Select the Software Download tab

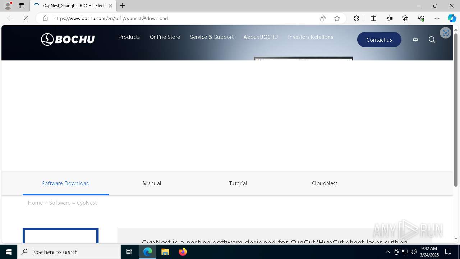click(x=65, y=183)
